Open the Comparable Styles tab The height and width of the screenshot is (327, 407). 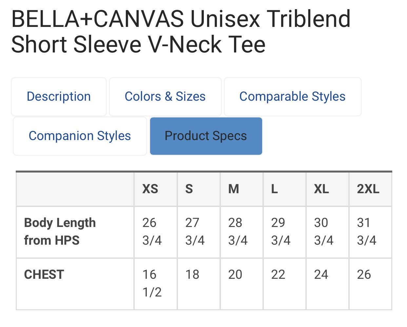coord(292,96)
